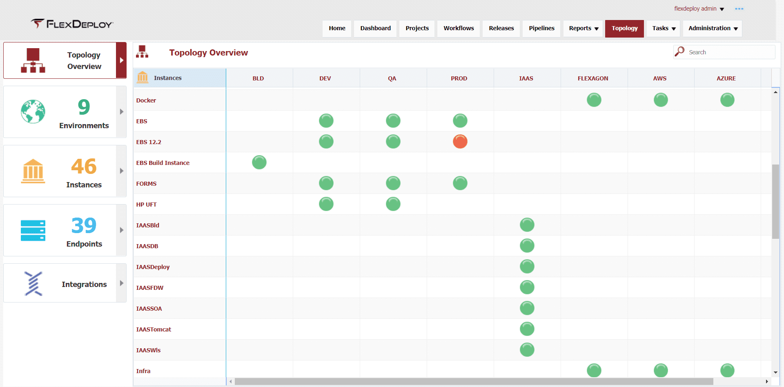This screenshot has width=784, height=387.
Task: Expand the Administration dropdown
Action: pyautogui.click(x=713, y=29)
